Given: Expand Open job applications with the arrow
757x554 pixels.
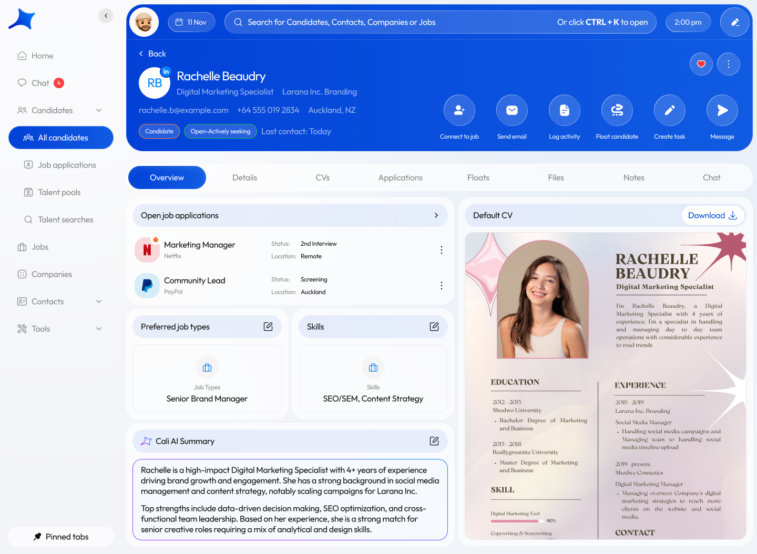Looking at the screenshot, I should click(x=436, y=215).
